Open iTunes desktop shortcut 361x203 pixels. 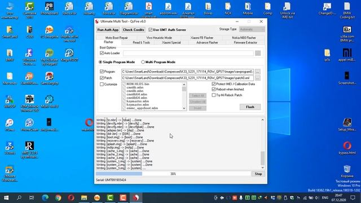coord(10,125)
